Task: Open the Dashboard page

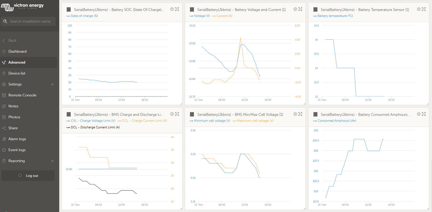Action: point(17,51)
